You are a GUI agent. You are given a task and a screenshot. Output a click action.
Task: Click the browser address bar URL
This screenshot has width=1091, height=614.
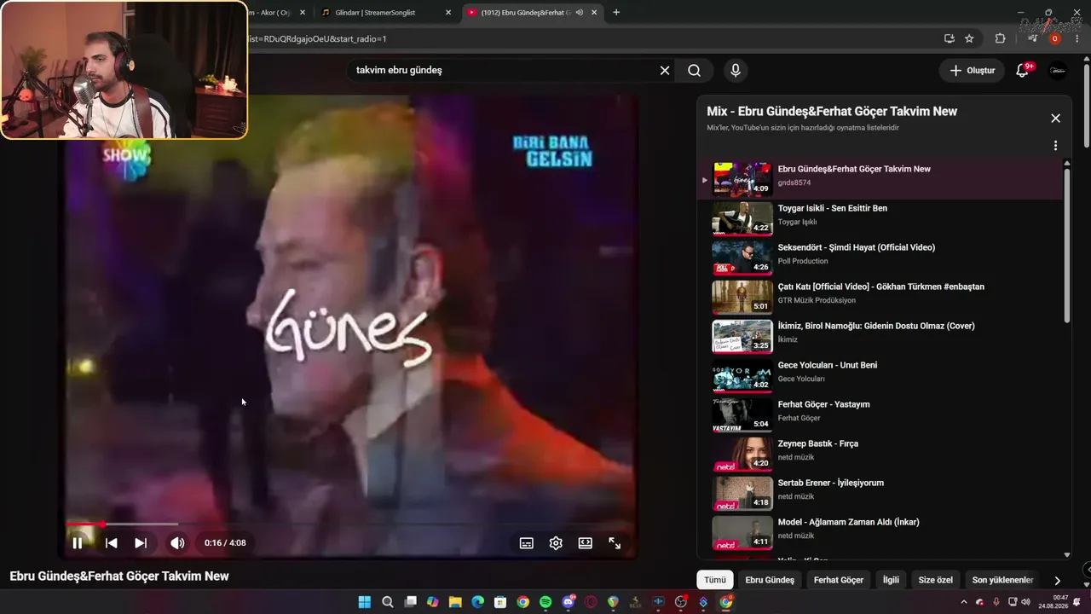(x=317, y=38)
